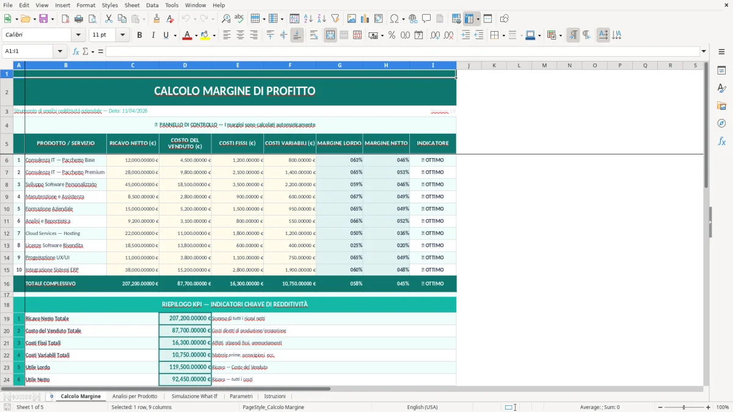Click row header 16
The height and width of the screenshot is (412, 733).
pyautogui.click(x=7, y=283)
